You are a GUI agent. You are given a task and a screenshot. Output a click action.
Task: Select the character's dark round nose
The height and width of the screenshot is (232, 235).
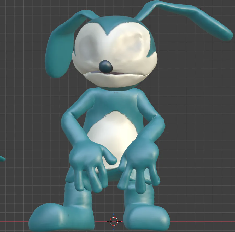pos(106,67)
